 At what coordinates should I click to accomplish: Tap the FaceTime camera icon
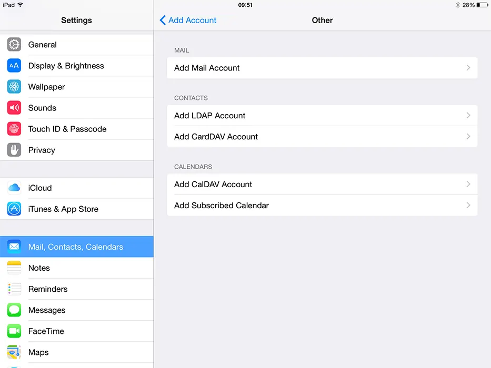pyautogui.click(x=14, y=331)
